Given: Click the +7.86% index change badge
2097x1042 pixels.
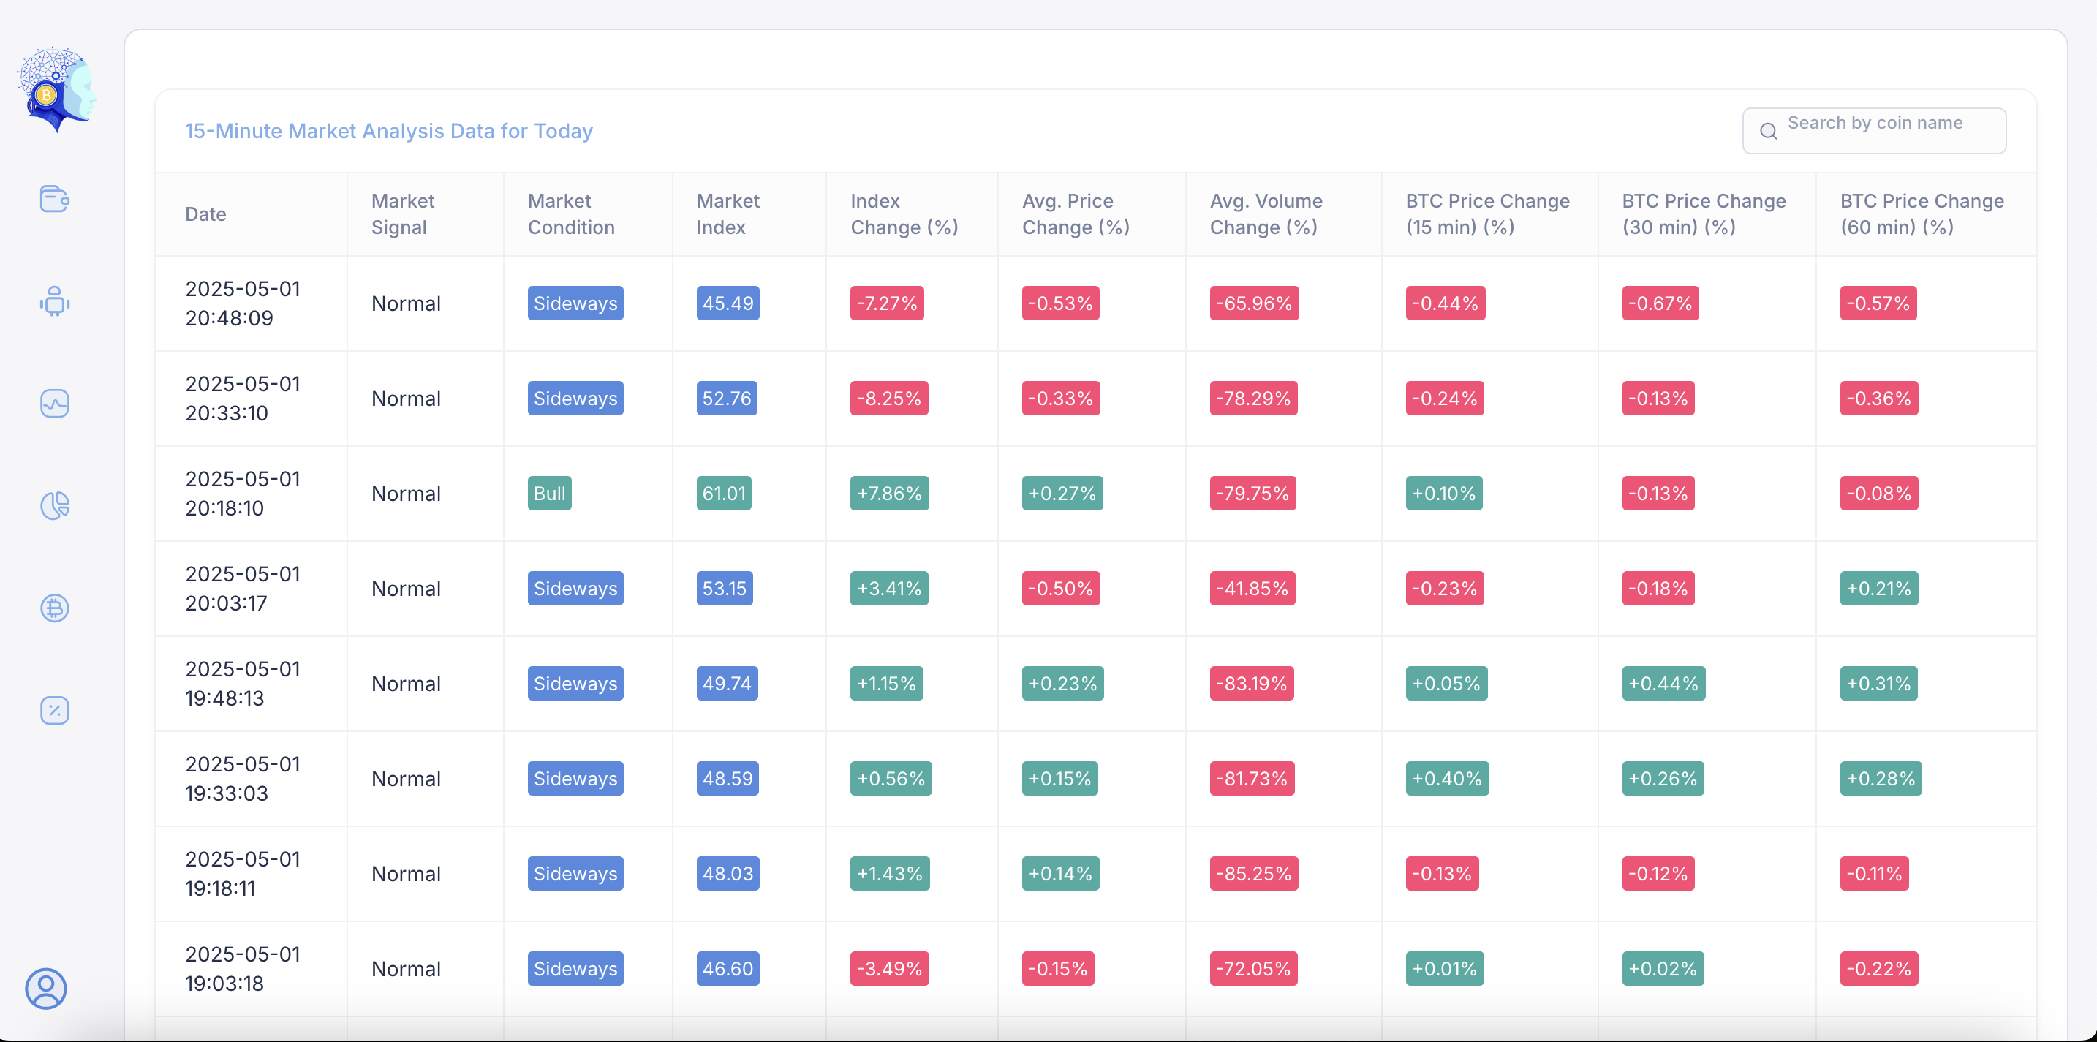Looking at the screenshot, I should [x=889, y=494].
